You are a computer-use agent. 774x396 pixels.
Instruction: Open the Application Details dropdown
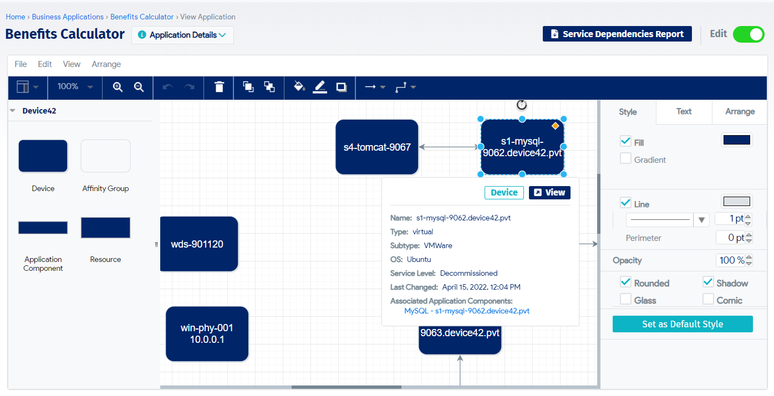click(182, 35)
